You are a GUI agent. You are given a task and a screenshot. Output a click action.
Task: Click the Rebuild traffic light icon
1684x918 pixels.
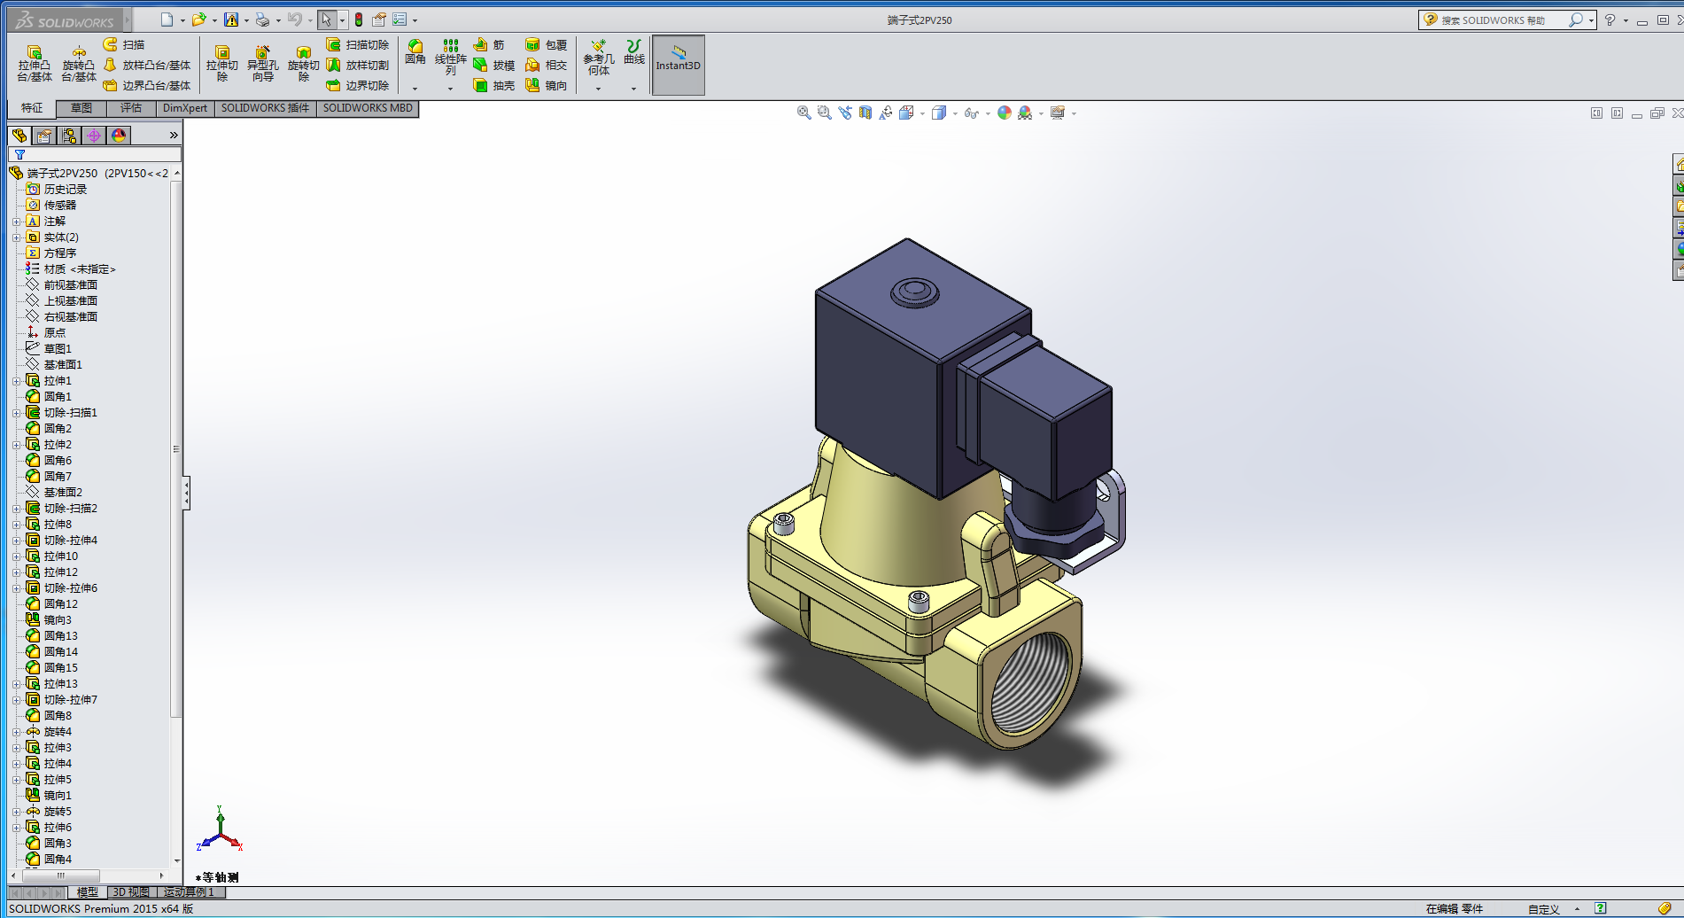359,19
